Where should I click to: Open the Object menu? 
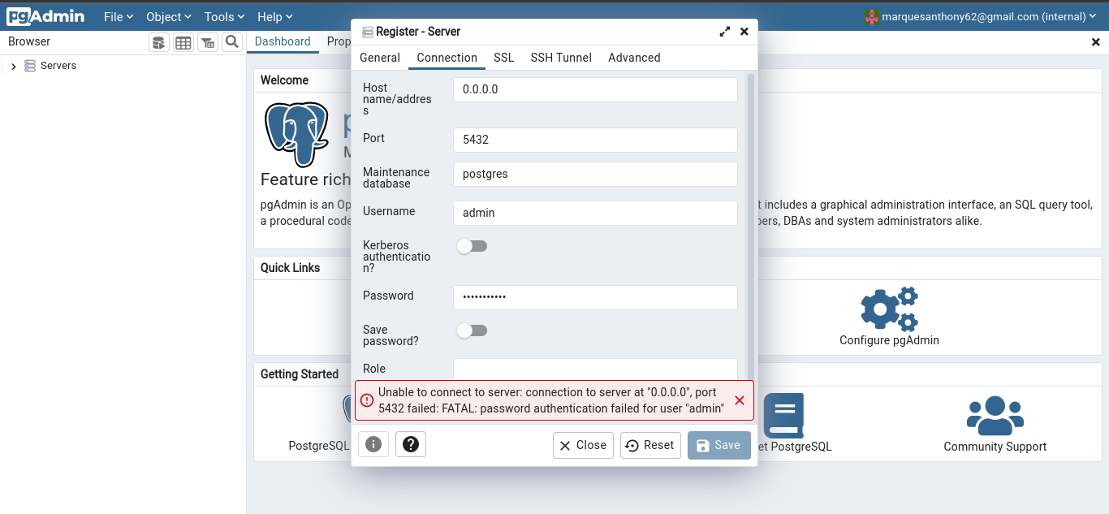[169, 16]
